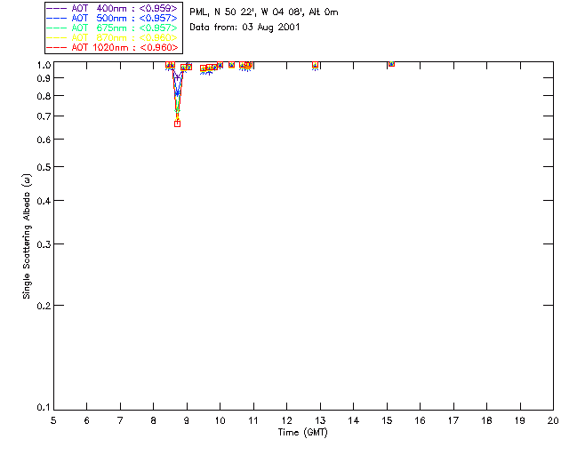Click the x-axis tick label 5
The width and height of the screenshot is (569, 455).
tap(53, 420)
